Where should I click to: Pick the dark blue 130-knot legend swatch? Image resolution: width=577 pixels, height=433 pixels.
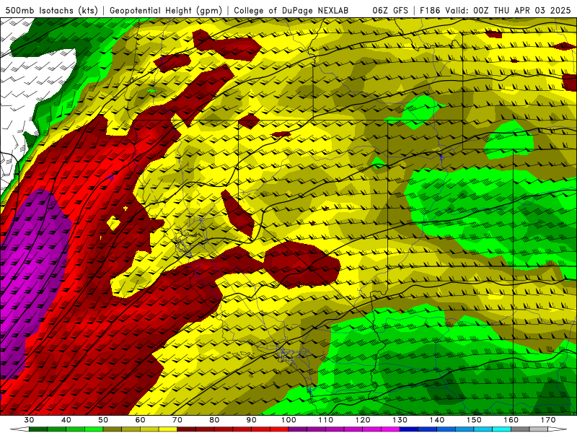[409, 429]
